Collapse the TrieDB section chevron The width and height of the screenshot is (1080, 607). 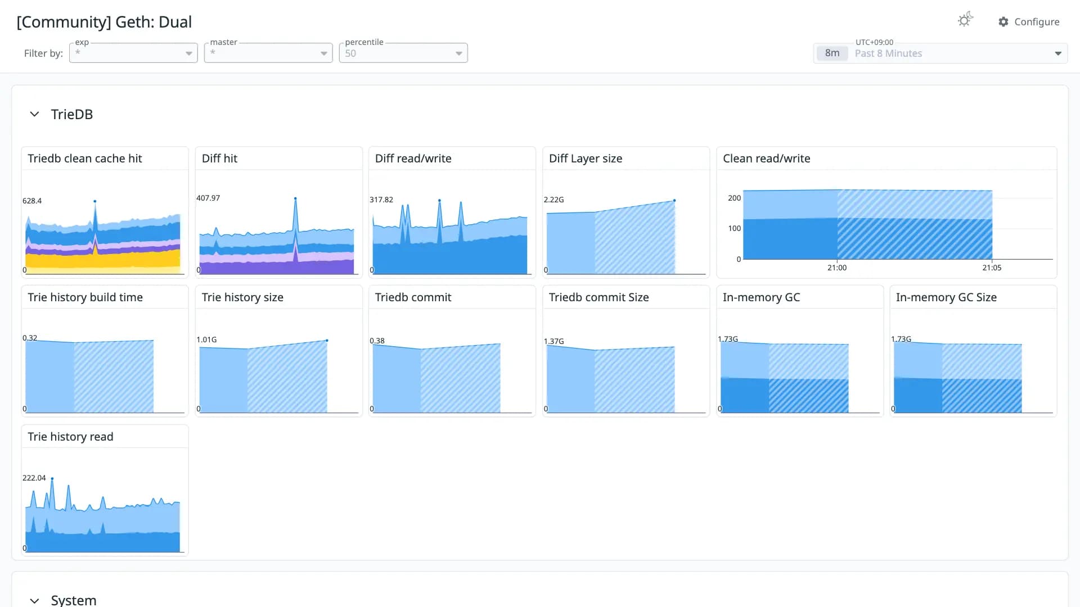(34, 114)
